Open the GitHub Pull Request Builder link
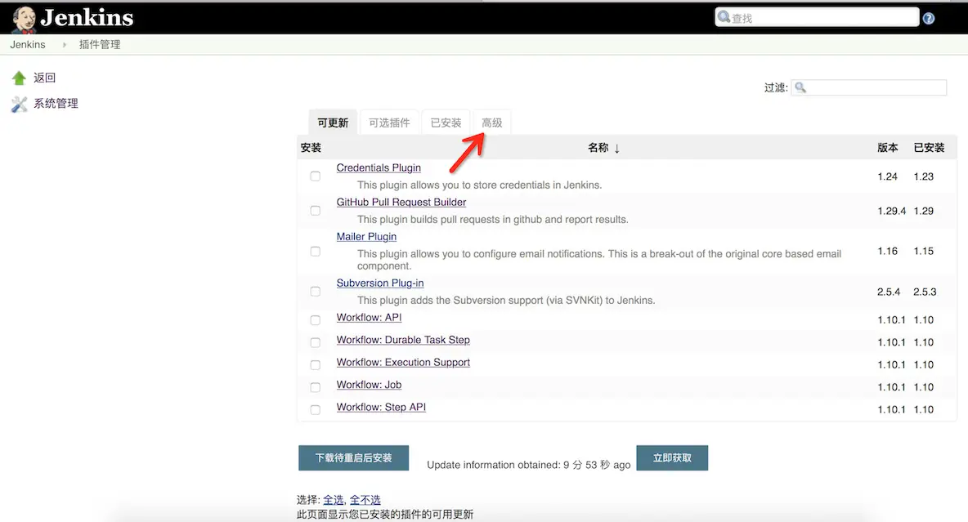The image size is (968, 522). (x=401, y=203)
